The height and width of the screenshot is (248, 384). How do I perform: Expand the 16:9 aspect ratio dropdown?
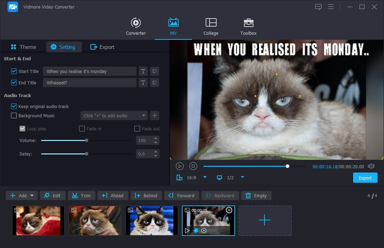(205, 177)
